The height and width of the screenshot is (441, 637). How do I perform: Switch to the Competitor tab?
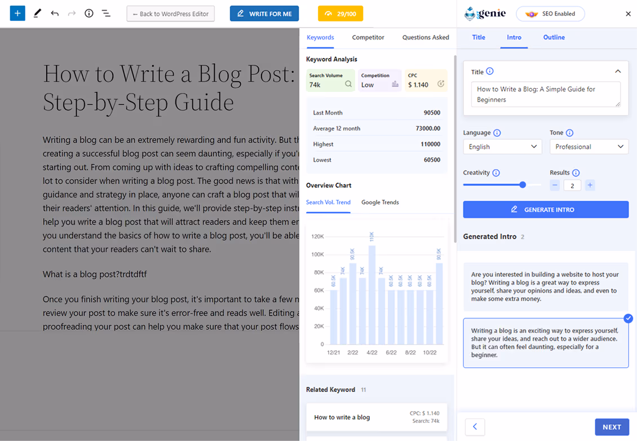368,37
